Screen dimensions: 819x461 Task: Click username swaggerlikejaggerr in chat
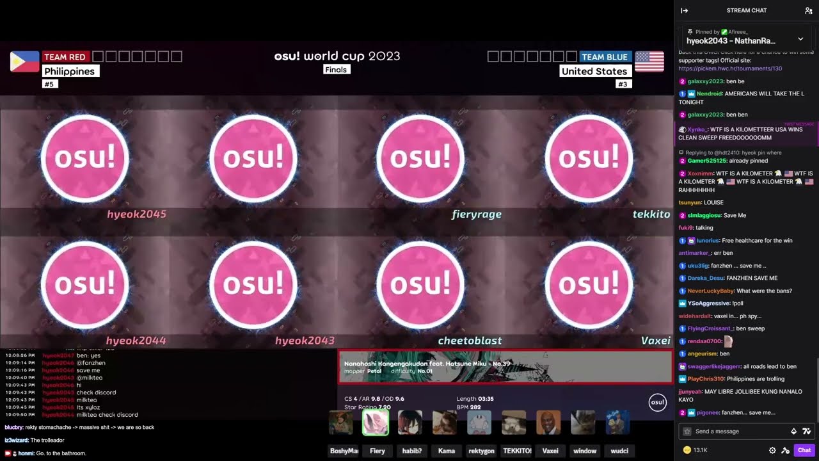pyautogui.click(x=713, y=366)
